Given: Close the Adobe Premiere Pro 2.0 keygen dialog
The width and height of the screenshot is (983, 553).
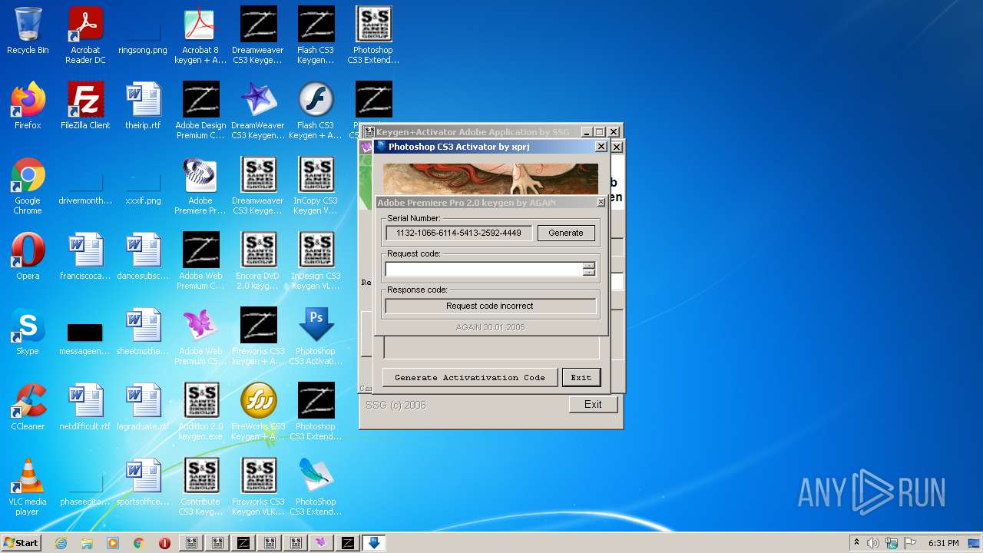Looking at the screenshot, I should pos(601,202).
